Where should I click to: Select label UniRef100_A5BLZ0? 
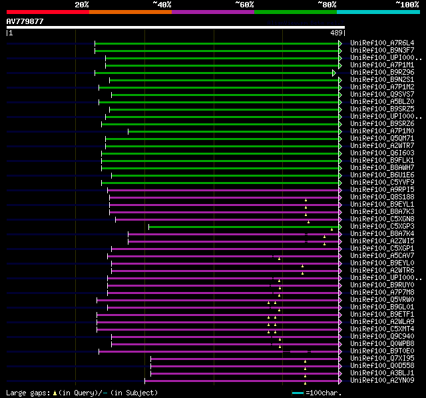(x=382, y=102)
